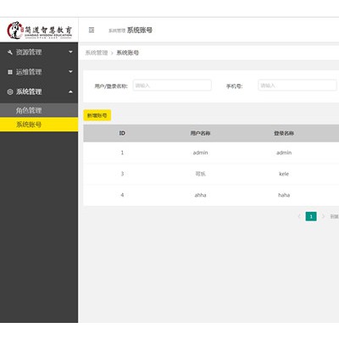The width and height of the screenshot is (339, 339).
Task: Select the row ID 4 cell
Action: coord(122,195)
